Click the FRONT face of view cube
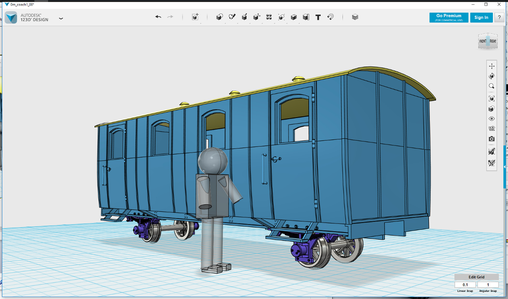 483,41
